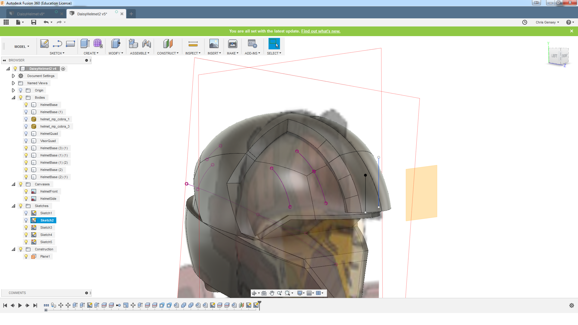Click the Find out what's new link

pos(321,31)
